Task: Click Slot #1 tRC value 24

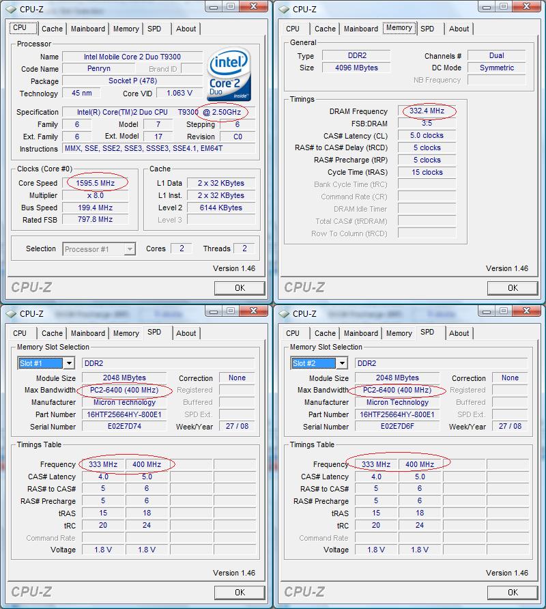Action: tap(147, 525)
